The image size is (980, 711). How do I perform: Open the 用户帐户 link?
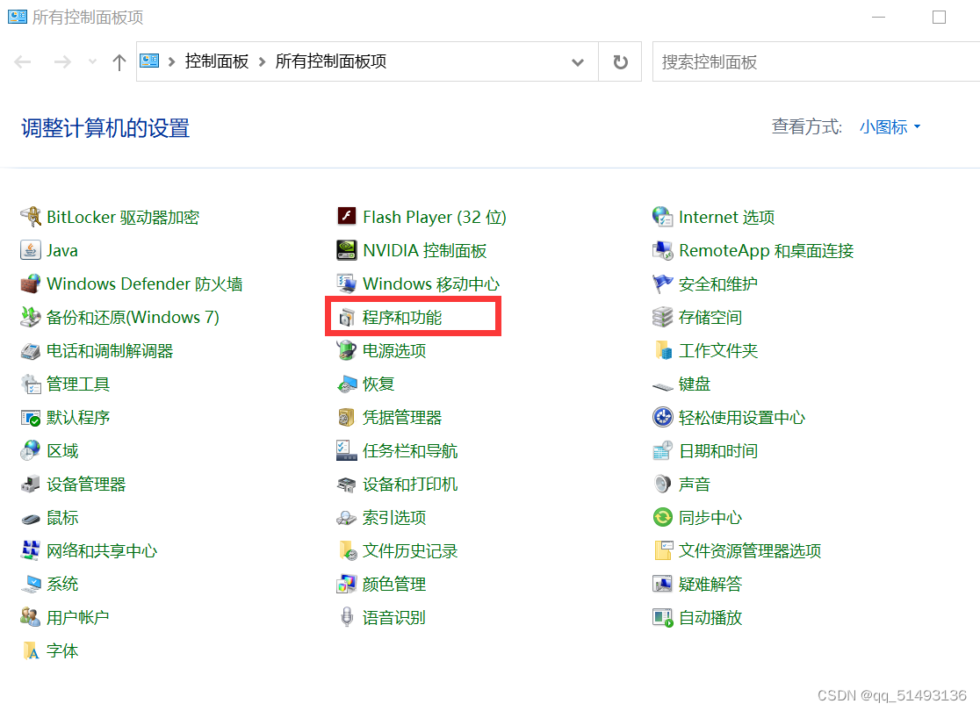pyautogui.click(x=77, y=617)
